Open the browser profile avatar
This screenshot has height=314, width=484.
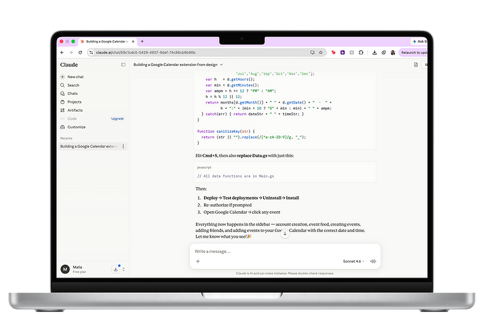pyautogui.click(x=392, y=53)
